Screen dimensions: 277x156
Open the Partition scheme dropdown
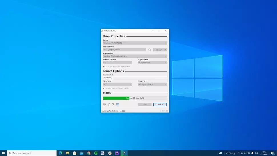tap(117, 63)
